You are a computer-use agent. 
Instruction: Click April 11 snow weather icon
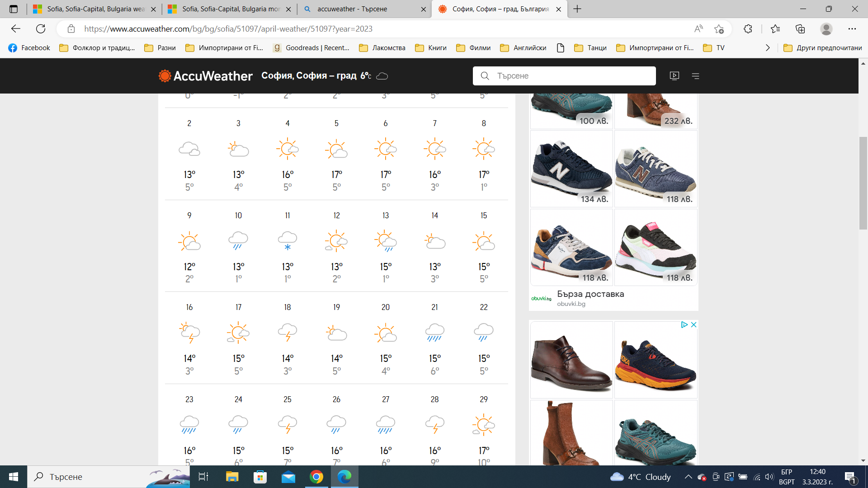pos(288,241)
